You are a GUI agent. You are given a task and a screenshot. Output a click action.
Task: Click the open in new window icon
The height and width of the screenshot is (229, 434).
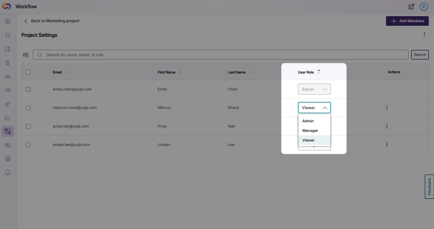click(x=411, y=7)
